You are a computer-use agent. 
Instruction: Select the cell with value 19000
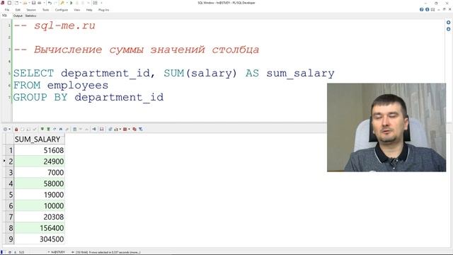[40, 195]
